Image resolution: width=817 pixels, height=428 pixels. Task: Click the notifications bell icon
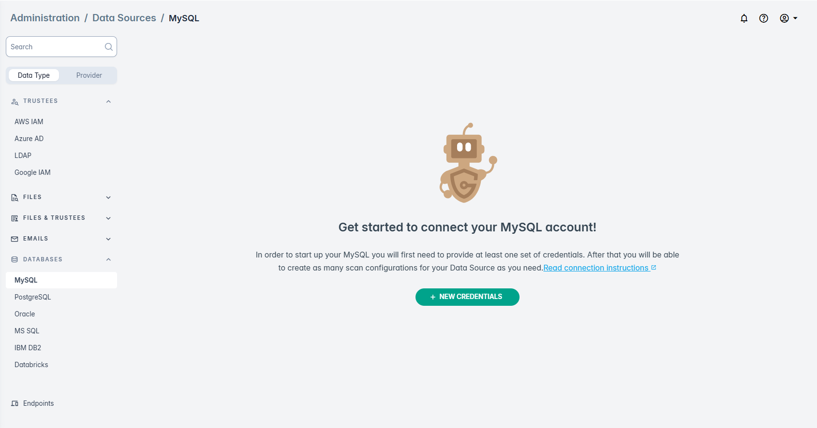coord(744,18)
